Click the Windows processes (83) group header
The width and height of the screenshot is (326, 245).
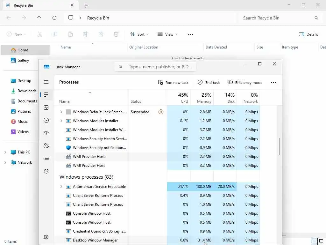tap(86, 177)
